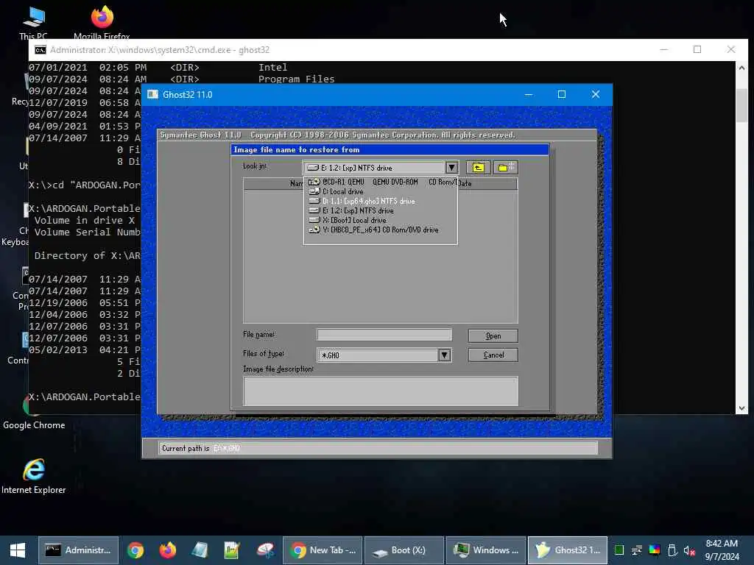Screen dimensions: 754x565
Task: Choose C: Local drive entry
Action: pos(381,191)
